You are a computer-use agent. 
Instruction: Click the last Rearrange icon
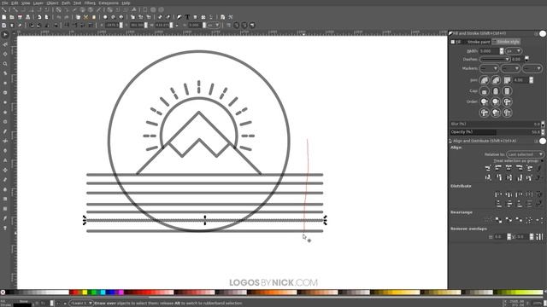[x=539, y=220]
